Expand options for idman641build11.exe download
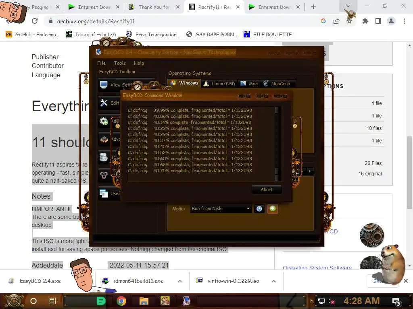413x309 pixels. [180, 281]
